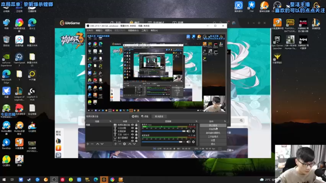Open the 场景集合(S) menu in OBS
This screenshot has width=326, height=183.
pos(133,30)
